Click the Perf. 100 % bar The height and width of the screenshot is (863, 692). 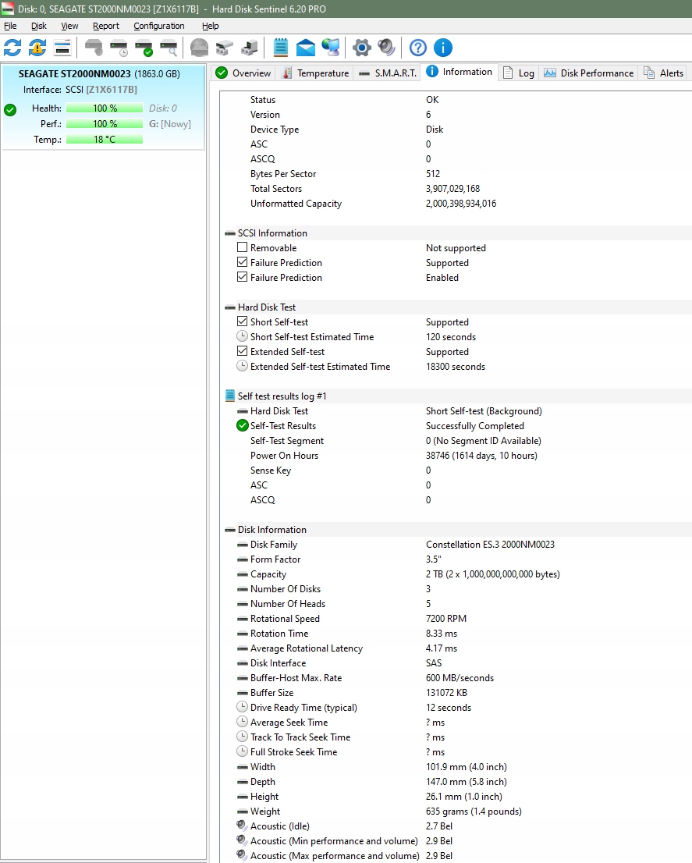click(x=105, y=124)
